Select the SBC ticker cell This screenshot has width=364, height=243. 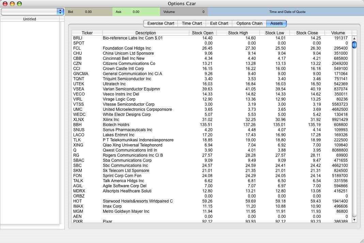pos(77,166)
